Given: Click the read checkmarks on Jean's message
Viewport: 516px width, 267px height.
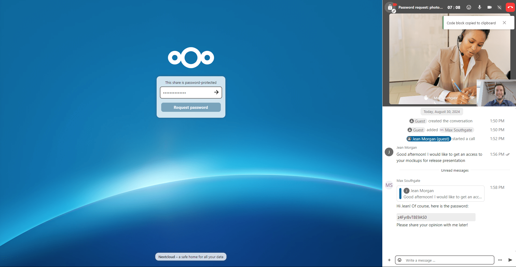Looking at the screenshot, I should pyautogui.click(x=508, y=154).
